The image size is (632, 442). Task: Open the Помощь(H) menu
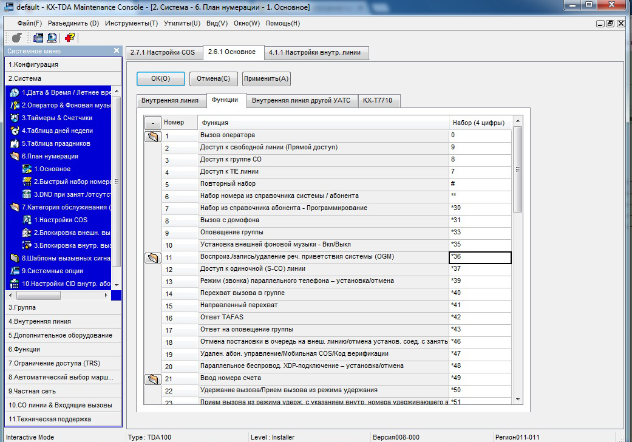[x=283, y=23]
